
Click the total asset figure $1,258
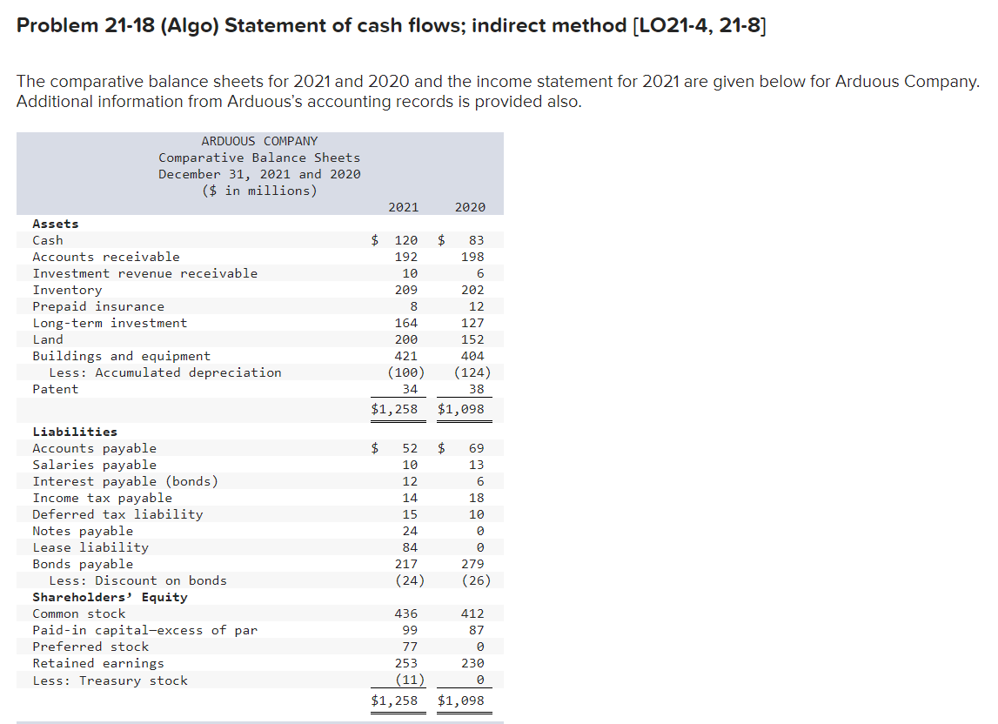[x=398, y=408]
